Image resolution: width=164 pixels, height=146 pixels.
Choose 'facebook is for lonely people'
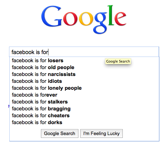coord(84,88)
